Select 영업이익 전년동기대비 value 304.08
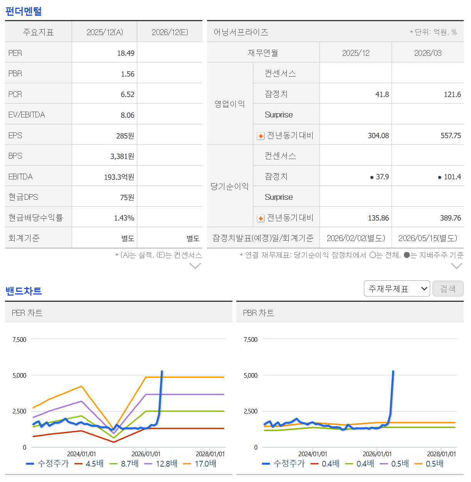This screenshot has height=482, width=471. click(x=378, y=136)
